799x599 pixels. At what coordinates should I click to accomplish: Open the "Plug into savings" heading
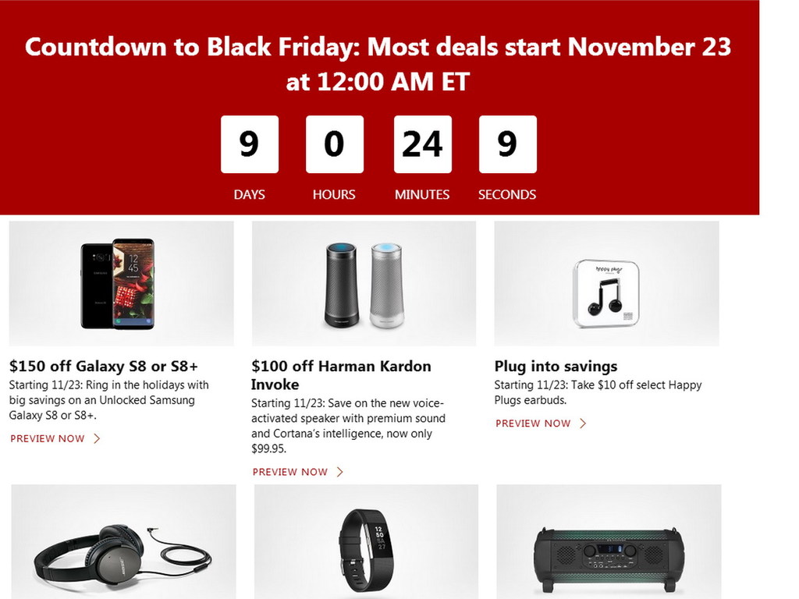tap(556, 367)
